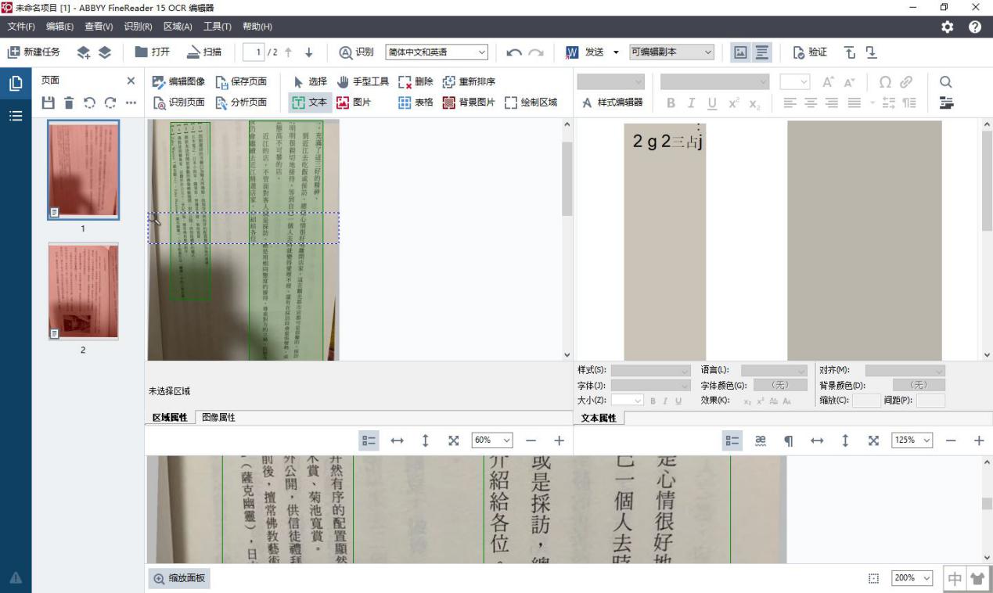Click the undo arrow in main toolbar

(514, 52)
